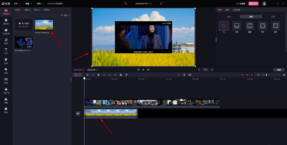Open the 16:9 aspect ratio selector
This screenshot has width=287, height=145.
205,70
